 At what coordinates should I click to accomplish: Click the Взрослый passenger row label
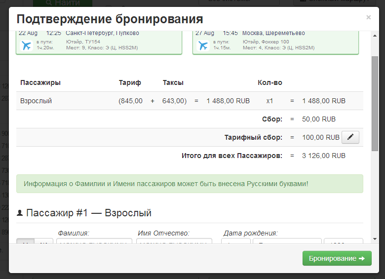pos(36,101)
